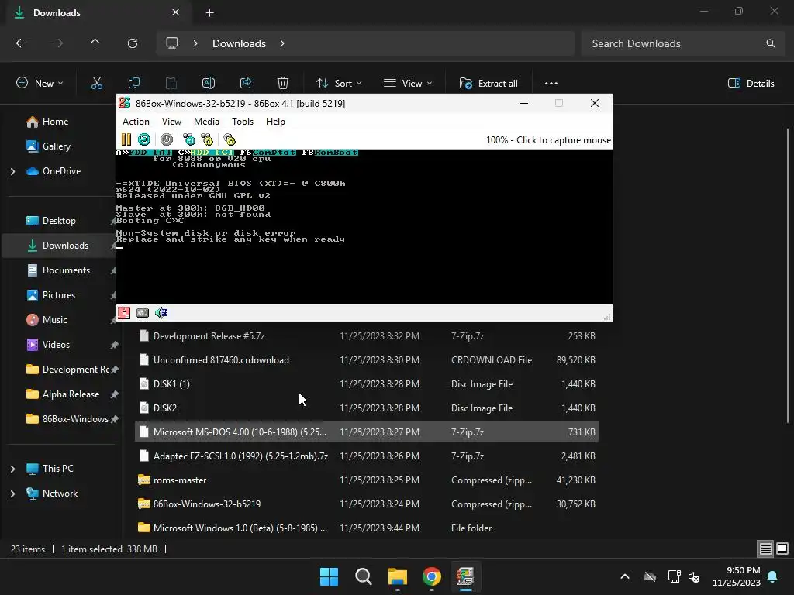
Task: Switch to details list view layout icon
Action: (765, 549)
